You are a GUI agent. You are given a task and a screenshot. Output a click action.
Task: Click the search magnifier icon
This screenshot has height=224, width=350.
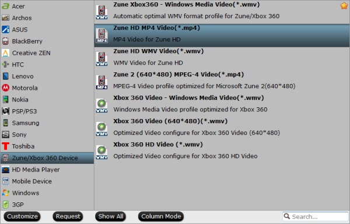(x=287, y=216)
